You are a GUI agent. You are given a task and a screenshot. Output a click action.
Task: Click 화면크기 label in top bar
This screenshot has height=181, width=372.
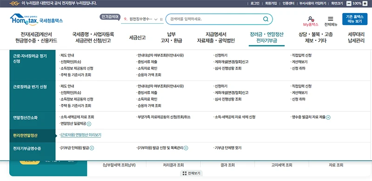337,3
